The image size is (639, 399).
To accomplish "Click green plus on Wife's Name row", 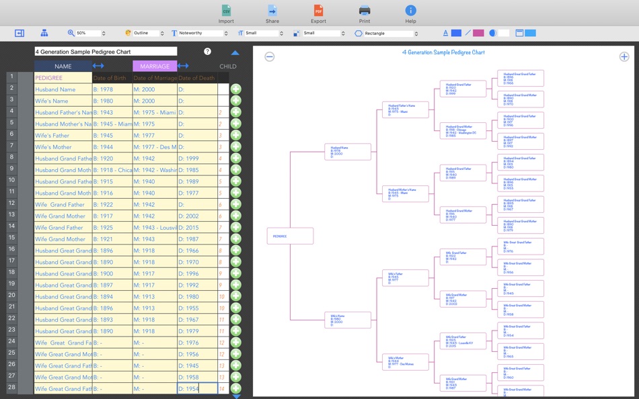I will pyautogui.click(x=235, y=101).
